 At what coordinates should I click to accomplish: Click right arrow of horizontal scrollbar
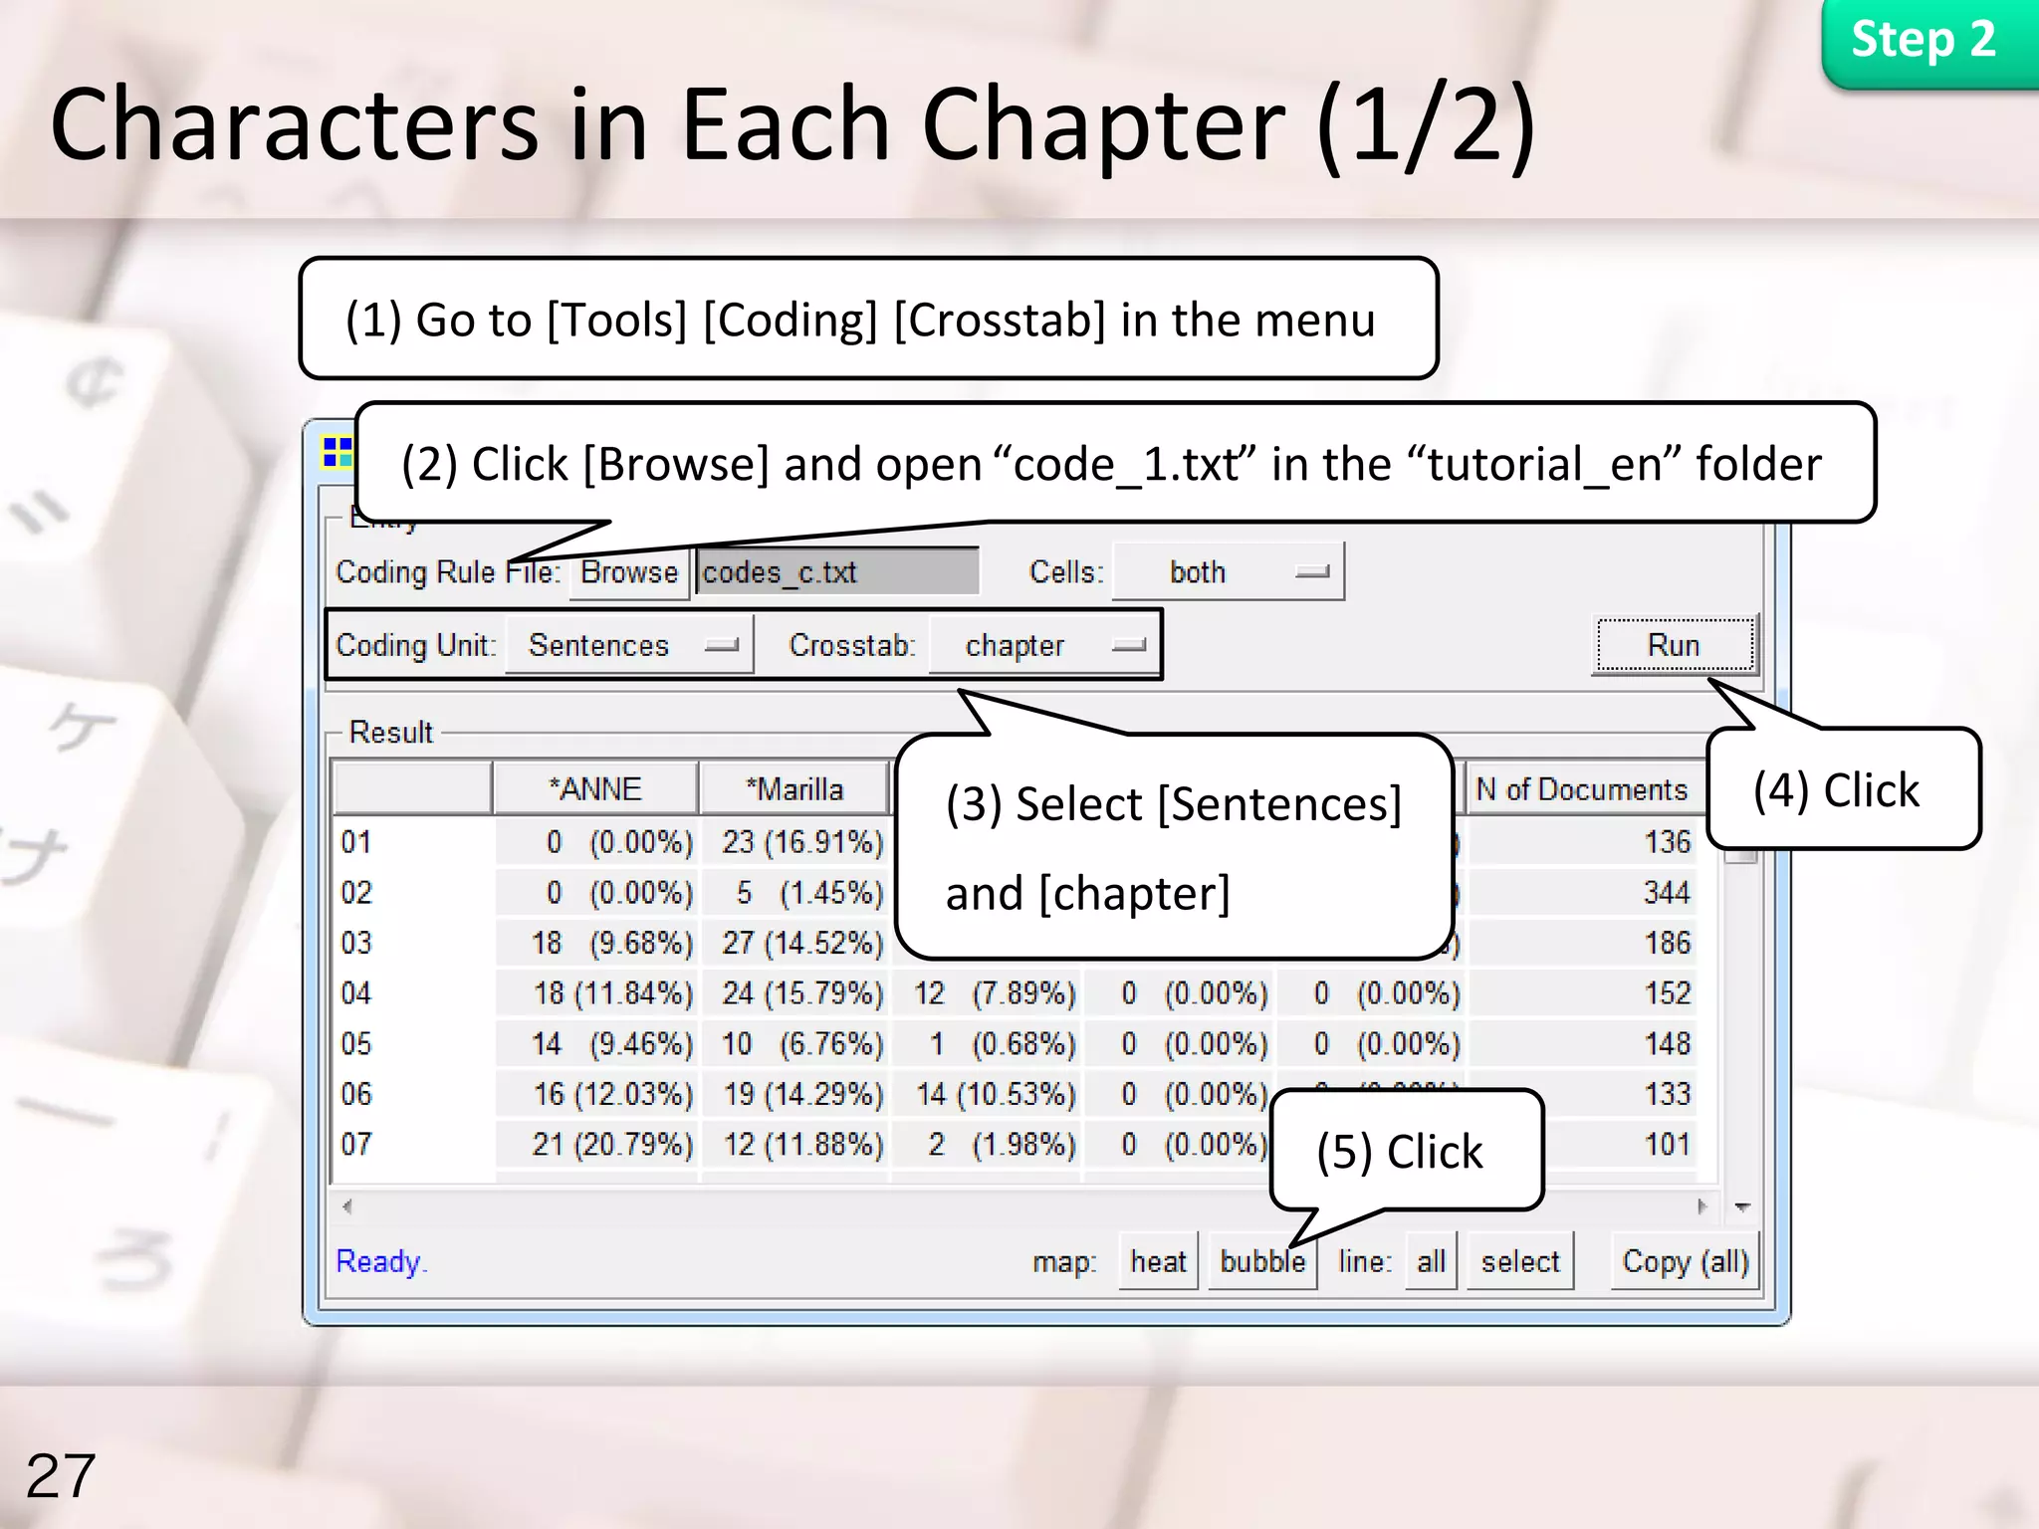[x=1701, y=1206]
